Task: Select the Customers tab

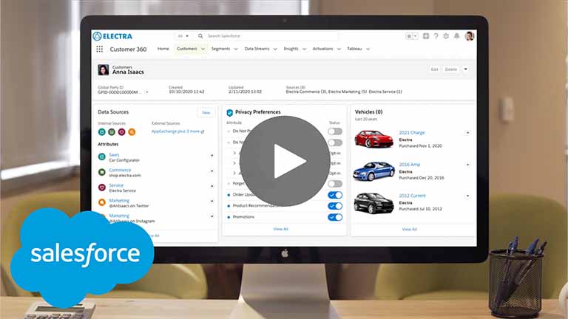Action: point(187,49)
